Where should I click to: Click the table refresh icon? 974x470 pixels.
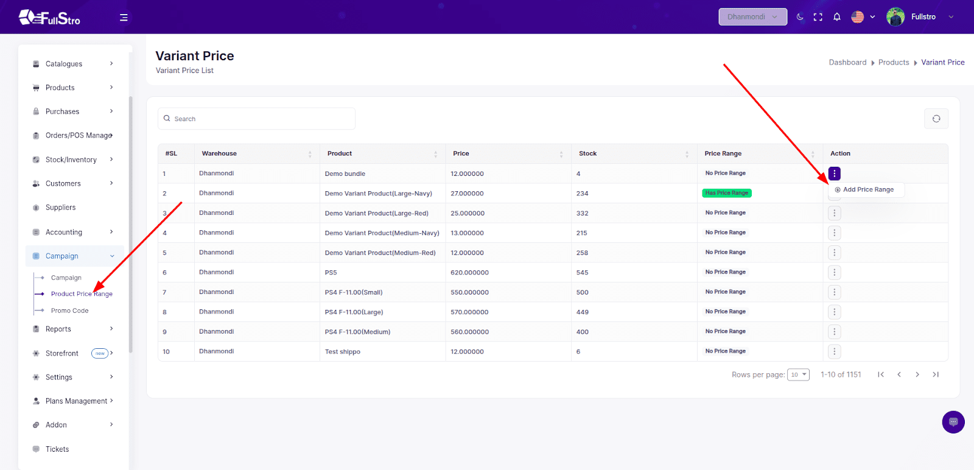click(x=936, y=119)
